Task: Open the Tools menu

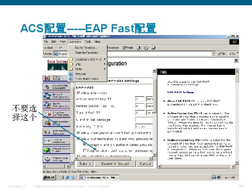Action: [x=87, y=41]
